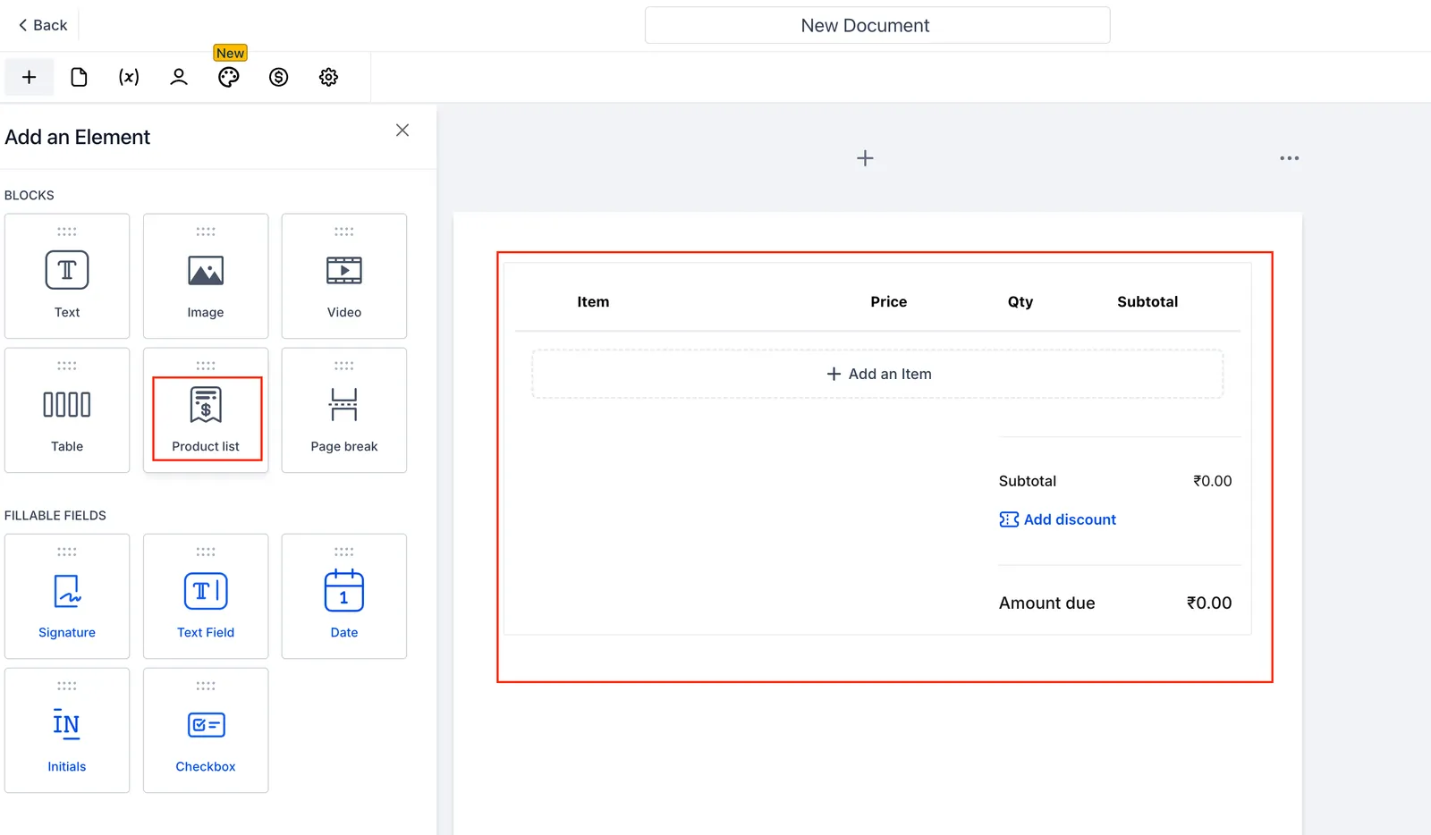Click the Subtotal ₹0.00 value

click(x=1213, y=481)
